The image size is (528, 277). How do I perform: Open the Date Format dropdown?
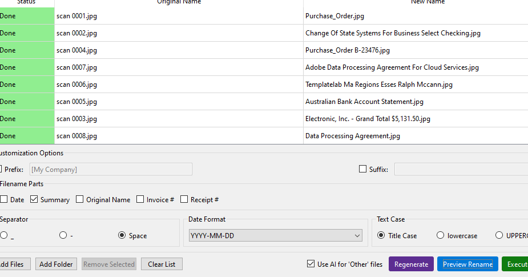click(276, 235)
